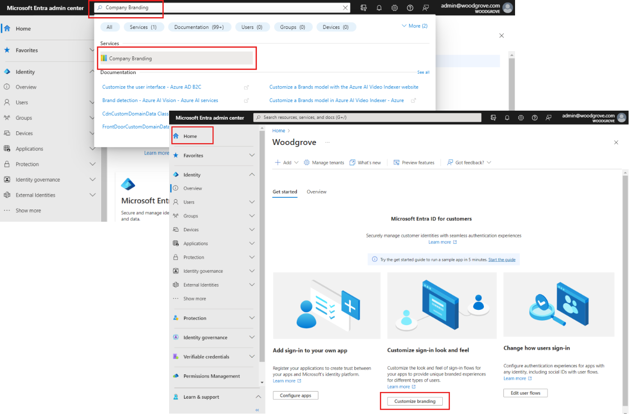Click the Company Branding service result icon
Viewport: 629px width, 415px height.
click(104, 58)
